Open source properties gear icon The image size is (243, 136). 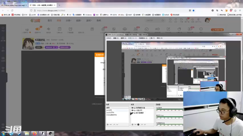pyautogui.click(x=139, y=125)
